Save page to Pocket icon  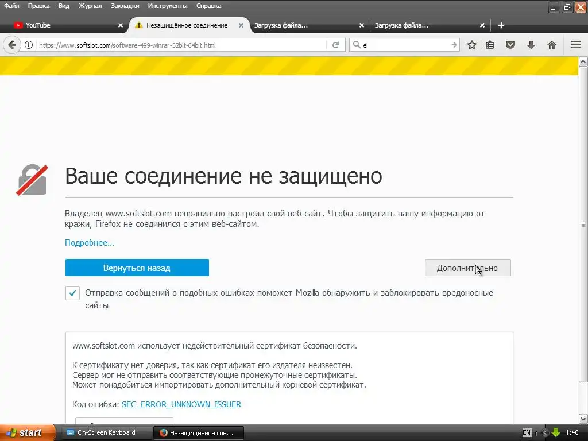click(510, 45)
